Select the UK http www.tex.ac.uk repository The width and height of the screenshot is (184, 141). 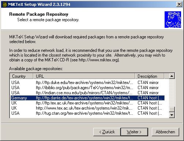[x=87, y=108]
